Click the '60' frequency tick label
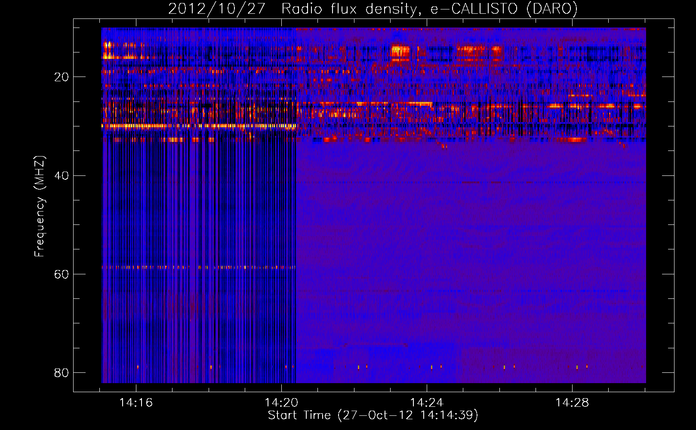 coord(61,274)
